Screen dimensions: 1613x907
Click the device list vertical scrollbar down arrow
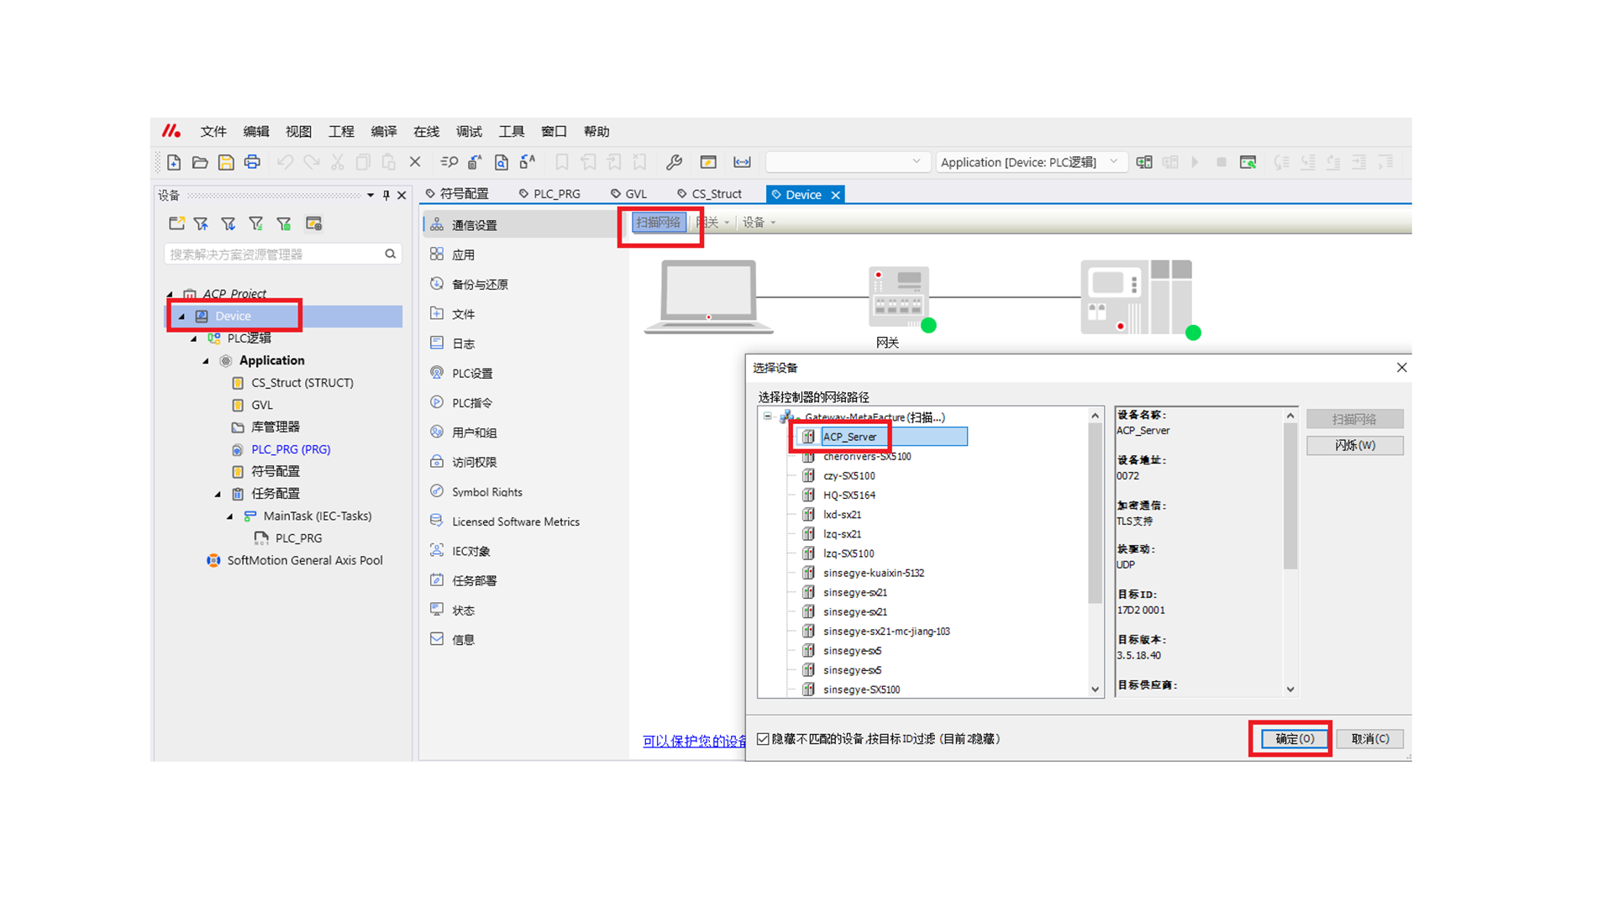[x=1095, y=689]
